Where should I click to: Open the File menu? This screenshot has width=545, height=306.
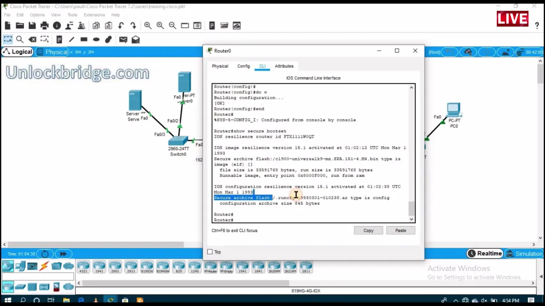pyautogui.click(x=7, y=15)
